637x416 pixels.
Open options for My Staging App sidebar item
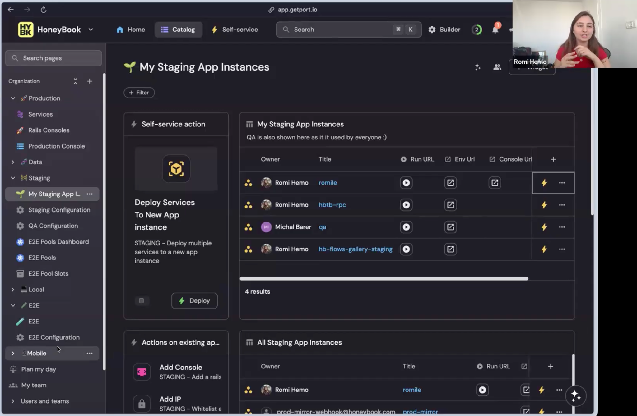click(x=90, y=194)
